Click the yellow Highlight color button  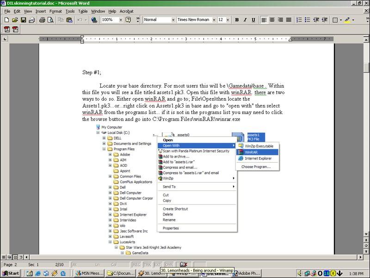point(347,20)
